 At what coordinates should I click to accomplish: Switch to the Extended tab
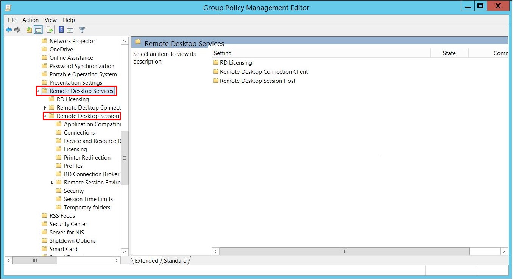146,260
